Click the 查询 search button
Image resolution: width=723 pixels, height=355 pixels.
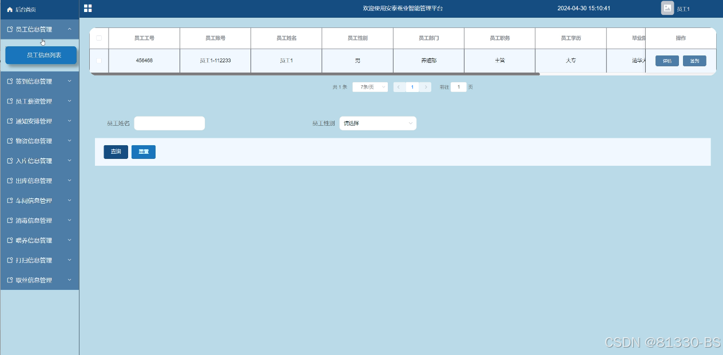[x=116, y=151]
